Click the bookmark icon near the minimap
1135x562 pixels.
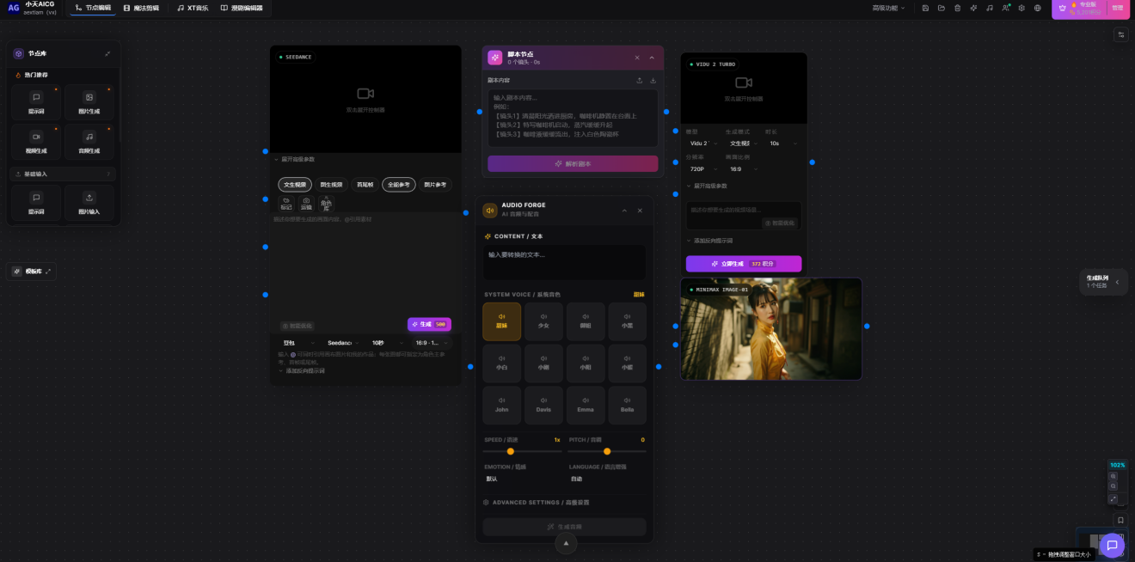tap(1120, 520)
